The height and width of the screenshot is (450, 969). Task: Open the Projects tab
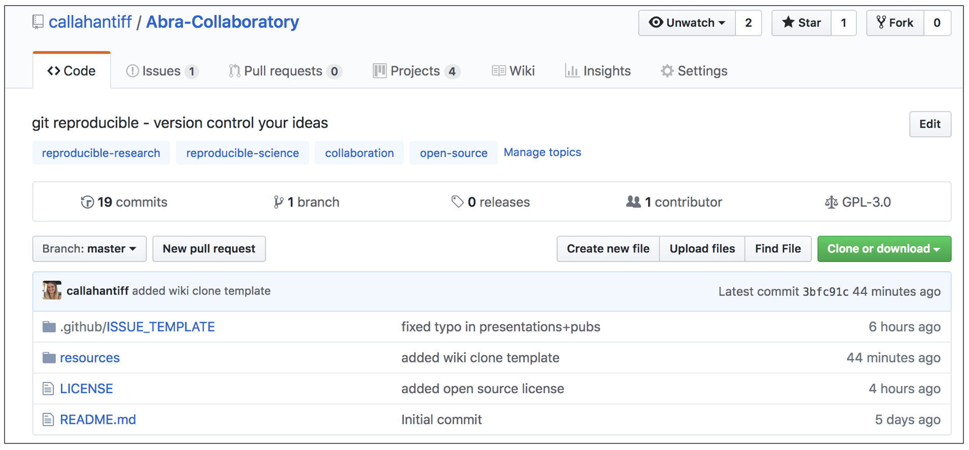[415, 71]
